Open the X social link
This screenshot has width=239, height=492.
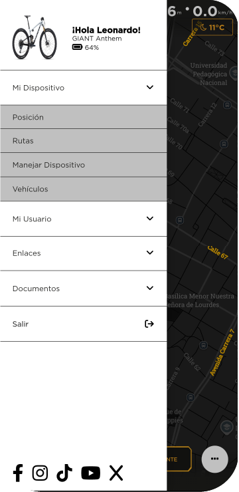[116, 473]
